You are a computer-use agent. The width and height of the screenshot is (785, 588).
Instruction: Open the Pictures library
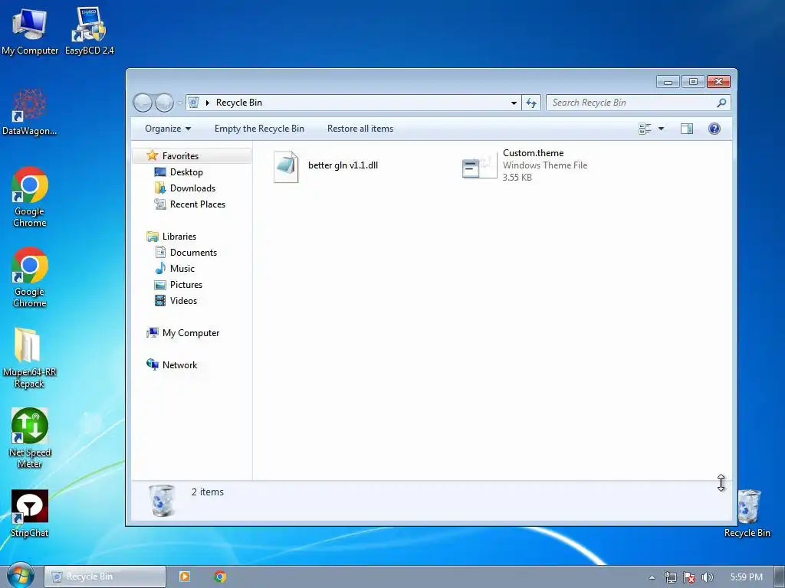(186, 285)
